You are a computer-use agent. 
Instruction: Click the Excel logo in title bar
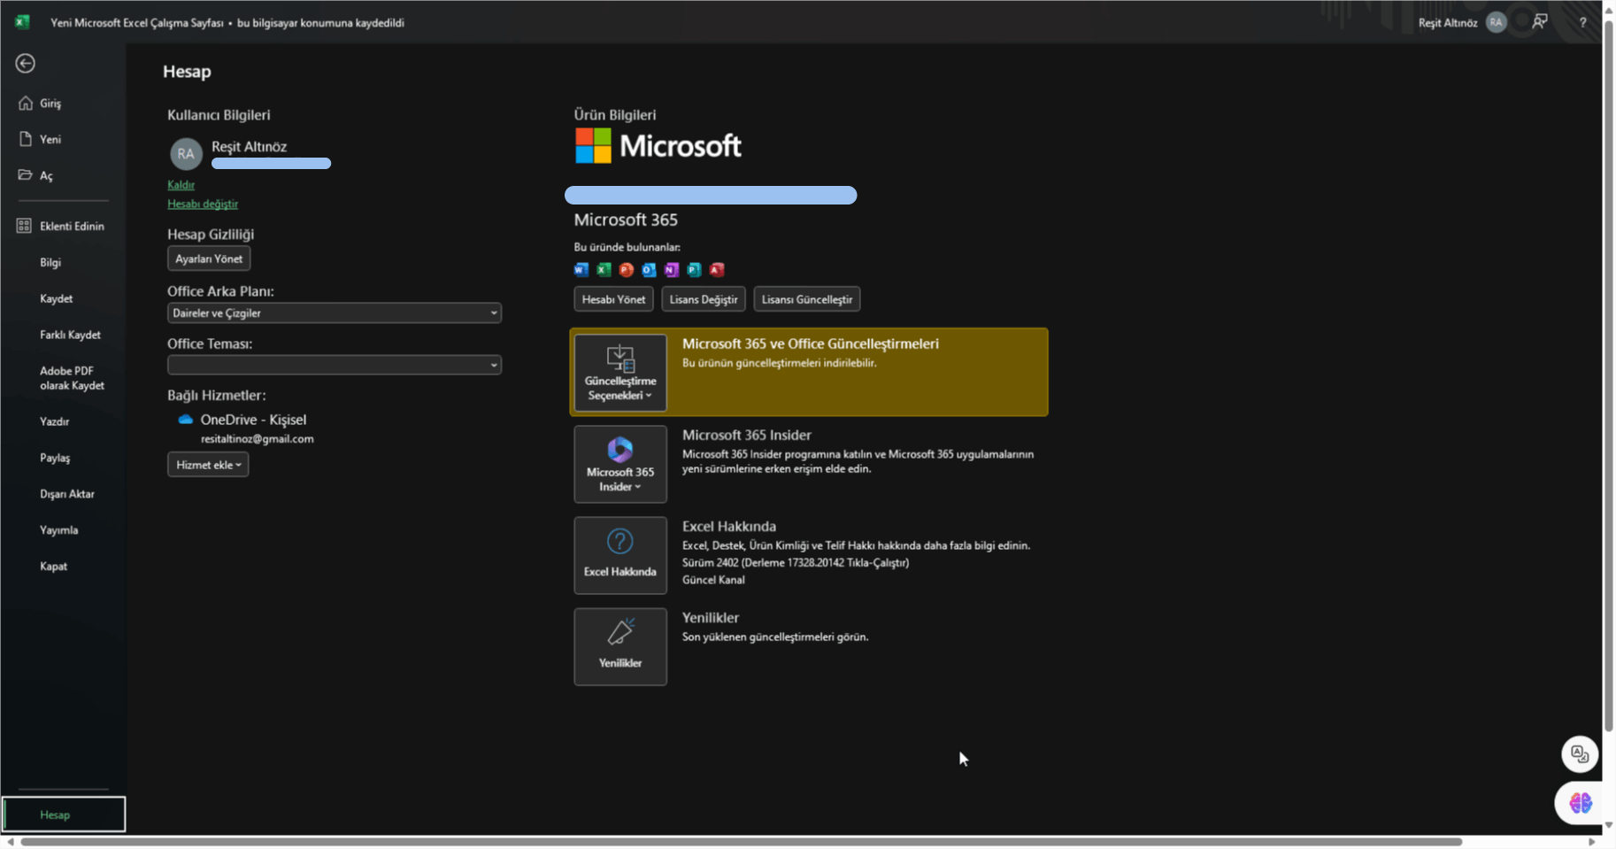(x=22, y=22)
